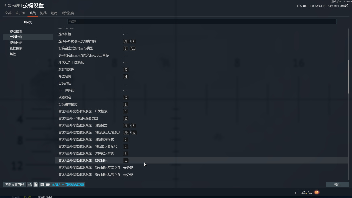Screen dimensions: 352x198
Task: Select the 陆战 tab
Action: [x=33, y=13]
